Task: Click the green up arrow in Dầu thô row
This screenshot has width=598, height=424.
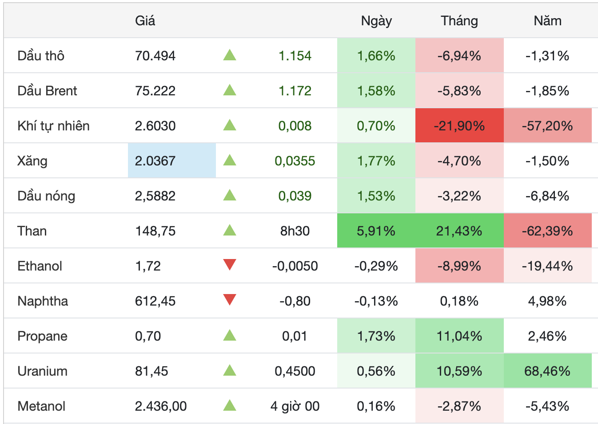Action: [x=230, y=55]
